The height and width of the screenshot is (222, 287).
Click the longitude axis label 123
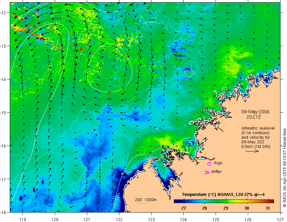pyautogui.click(x=151, y=220)
